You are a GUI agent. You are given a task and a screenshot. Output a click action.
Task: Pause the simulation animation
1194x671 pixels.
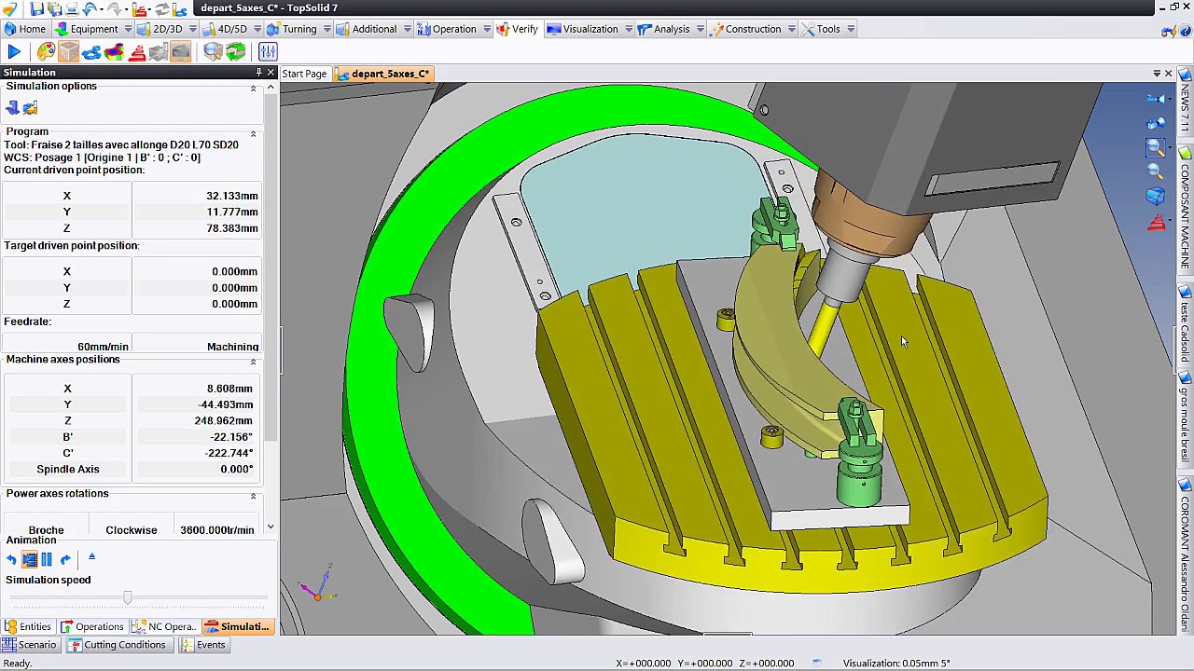point(47,559)
